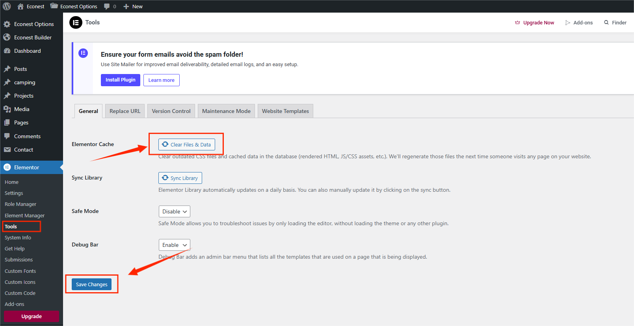Screen dimensions: 634x326
Task: Open the Safe Mode dropdown
Action: coord(175,211)
